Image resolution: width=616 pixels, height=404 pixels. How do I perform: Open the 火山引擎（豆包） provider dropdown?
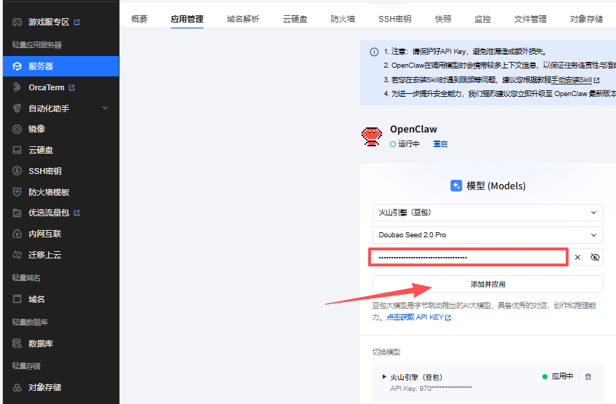click(488, 213)
